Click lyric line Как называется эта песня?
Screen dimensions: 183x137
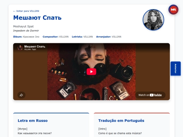click(35, 133)
